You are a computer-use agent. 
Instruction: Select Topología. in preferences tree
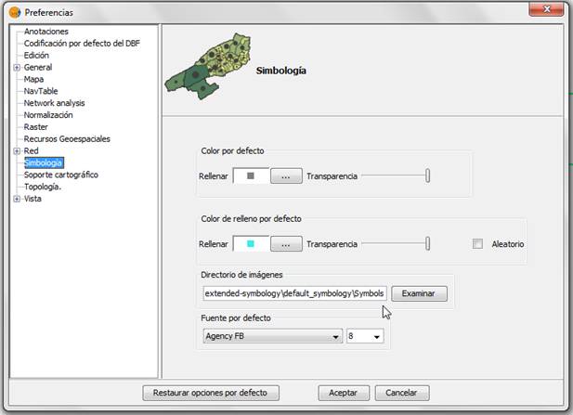click(43, 187)
